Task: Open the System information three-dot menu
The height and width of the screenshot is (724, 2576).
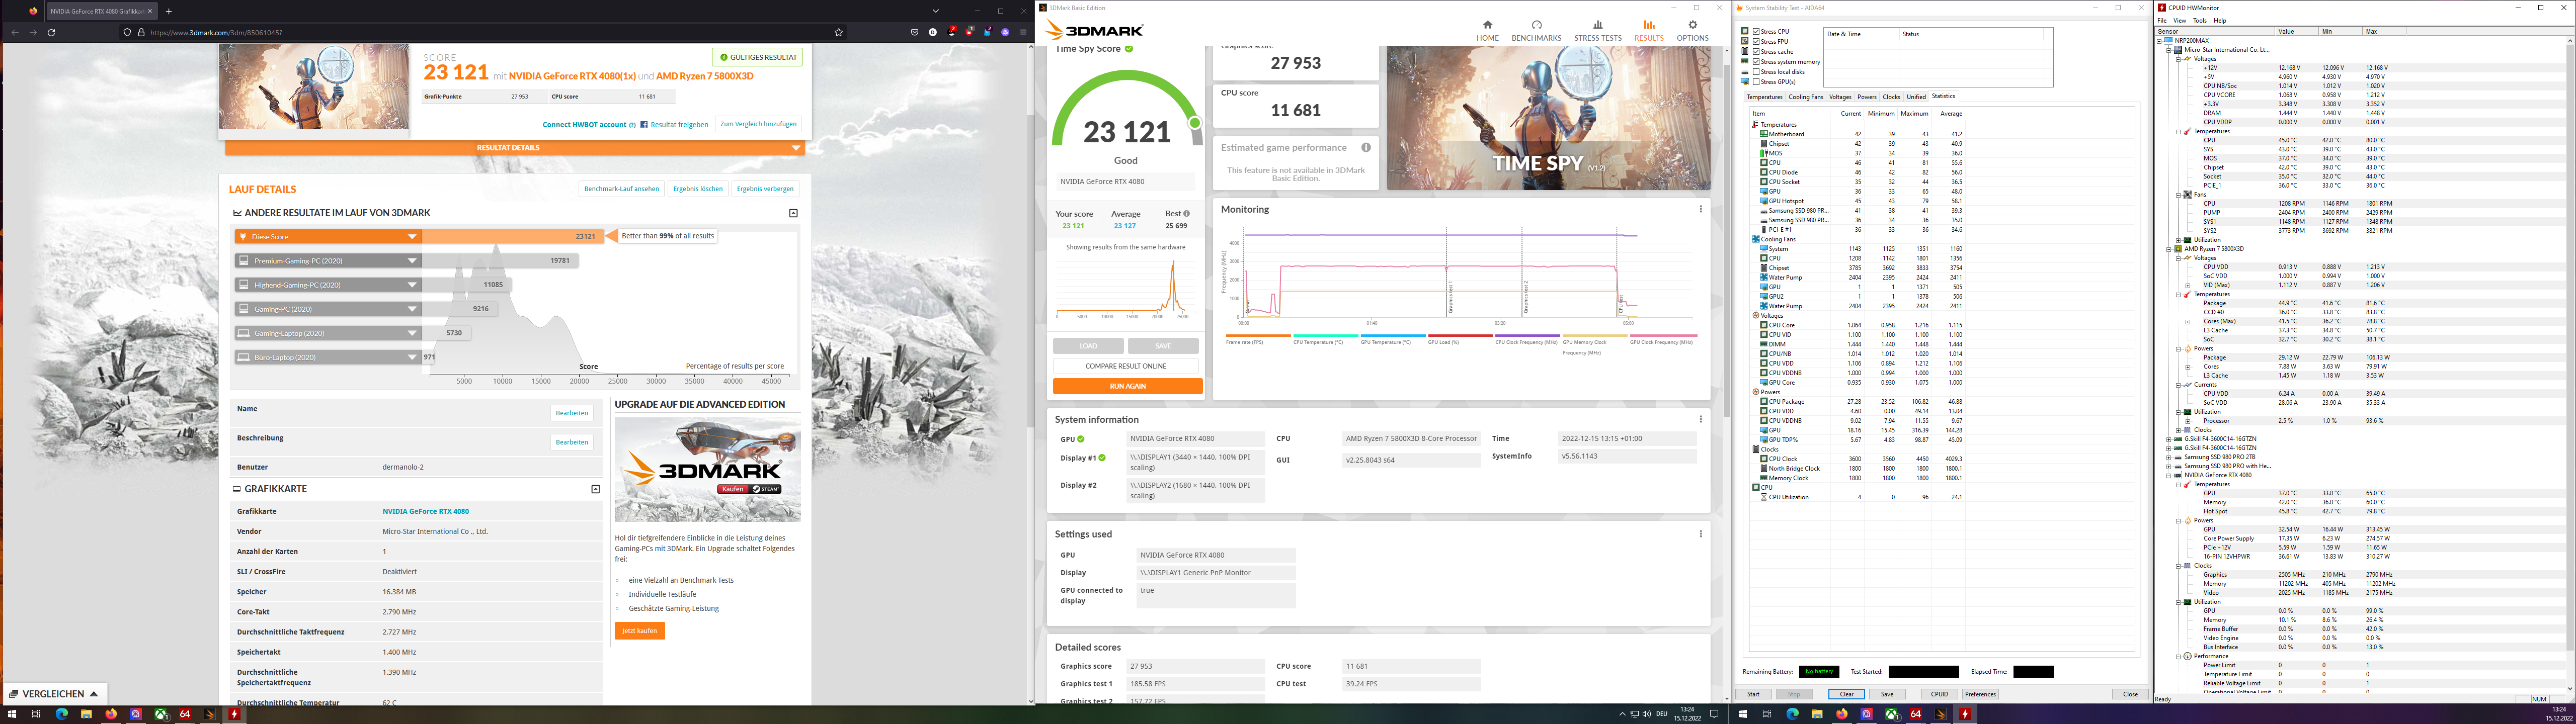Action: [x=1700, y=419]
